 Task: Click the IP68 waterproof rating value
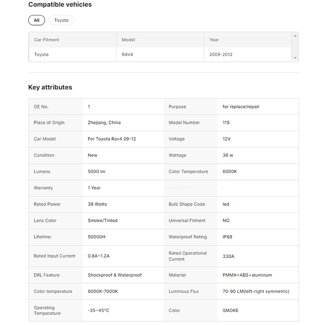tap(227, 237)
